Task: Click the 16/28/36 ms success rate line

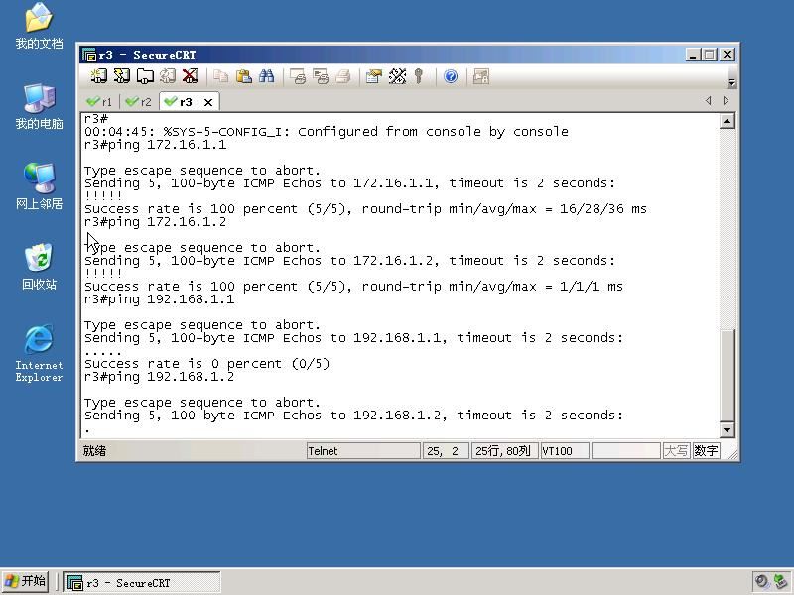Action: tap(365, 209)
